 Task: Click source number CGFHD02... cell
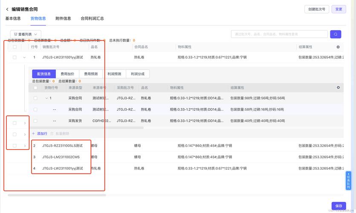coord(102,121)
